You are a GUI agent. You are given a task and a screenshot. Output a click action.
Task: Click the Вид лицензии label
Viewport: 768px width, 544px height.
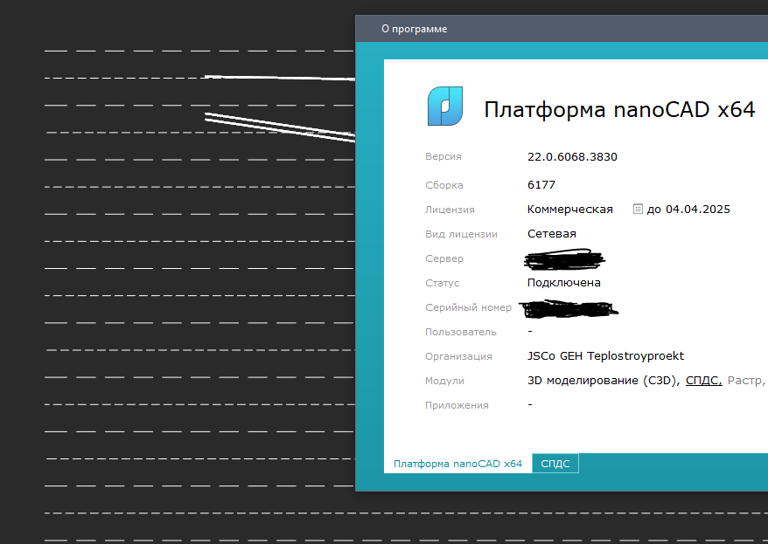click(x=461, y=234)
